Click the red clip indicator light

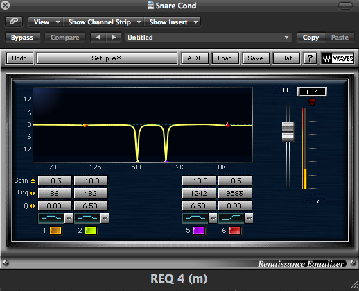coord(312,101)
